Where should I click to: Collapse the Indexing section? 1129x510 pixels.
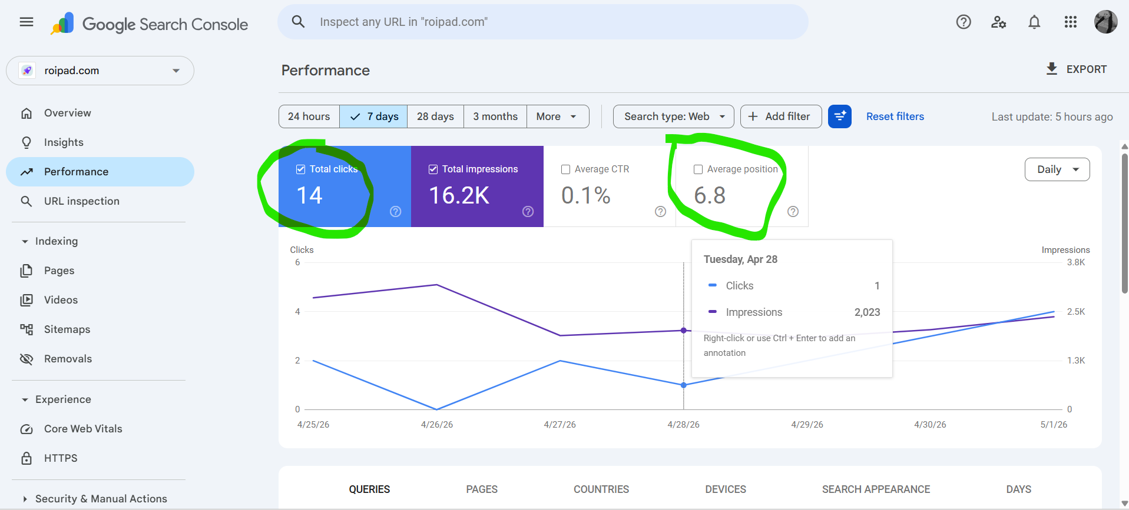(x=25, y=241)
